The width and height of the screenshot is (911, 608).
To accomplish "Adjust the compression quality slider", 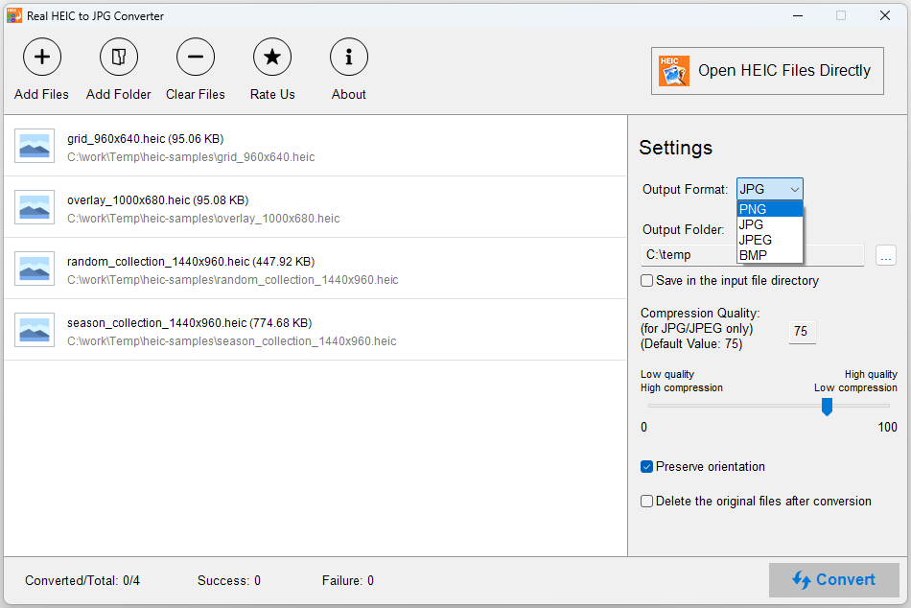I will click(827, 407).
